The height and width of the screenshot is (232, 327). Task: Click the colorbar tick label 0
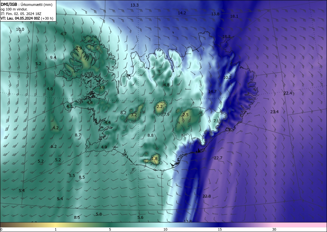[1, 230]
